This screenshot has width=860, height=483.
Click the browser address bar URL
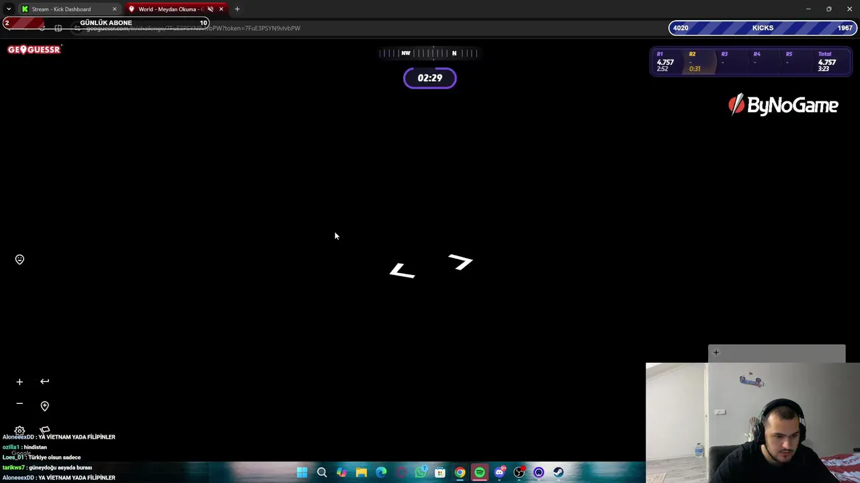click(x=193, y=28)
